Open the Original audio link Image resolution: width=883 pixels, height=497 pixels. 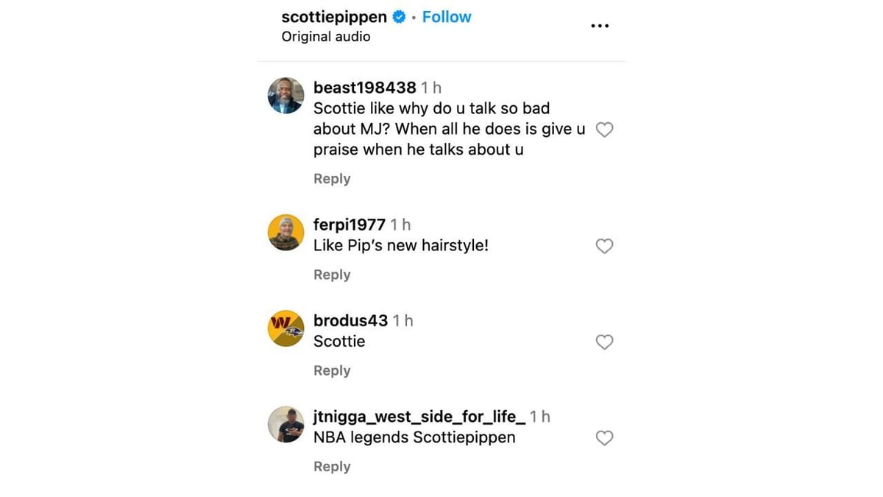pyautogui.click(x=326, y=37)
